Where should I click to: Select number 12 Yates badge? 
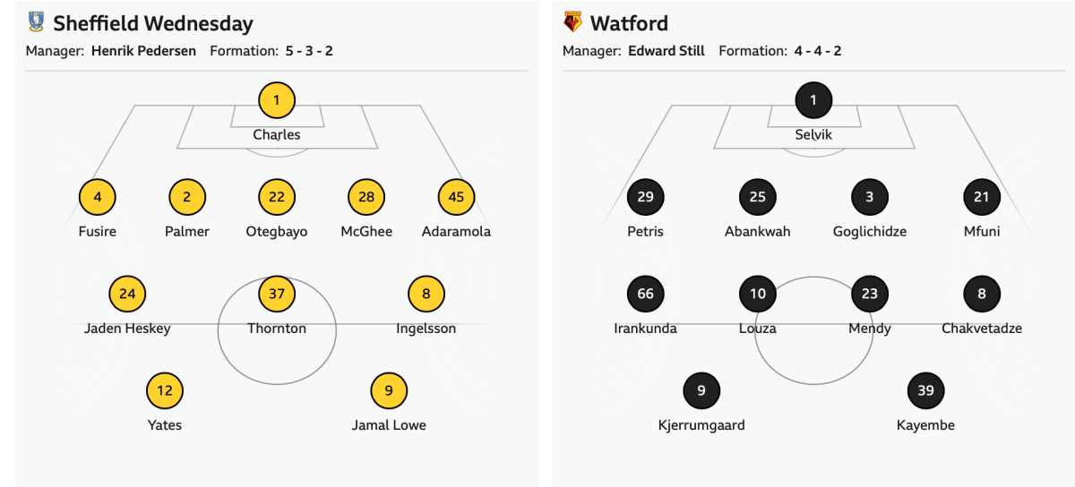pyautogui.click(x=165, y=390)
